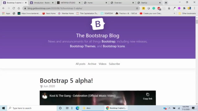Screen dimensions: 198x111
Task: Follow the Bootstrap Themes link
Action: click(83, 46)
